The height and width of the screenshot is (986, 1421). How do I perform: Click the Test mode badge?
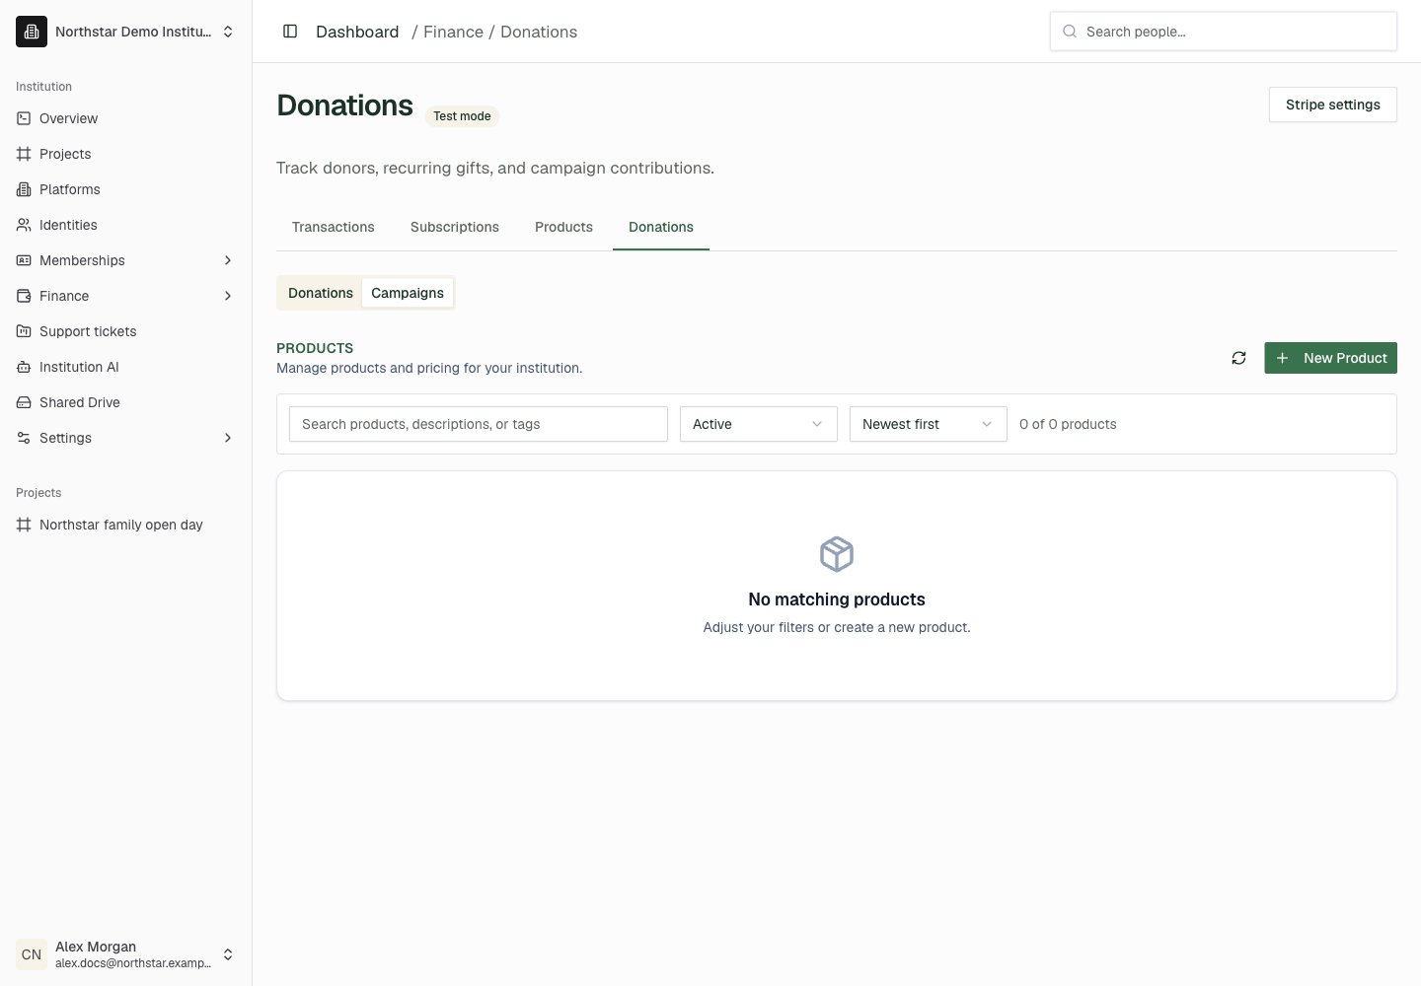point(462,116)
